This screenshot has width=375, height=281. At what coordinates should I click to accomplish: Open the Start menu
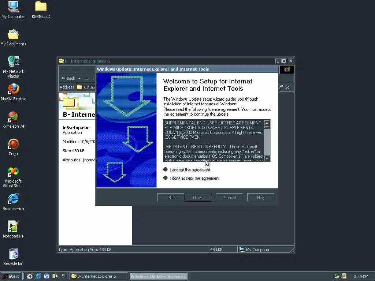point(11,276)
